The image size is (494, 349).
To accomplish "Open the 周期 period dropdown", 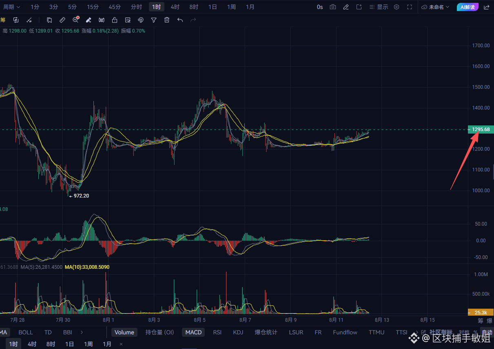I will tap(11, 7).
